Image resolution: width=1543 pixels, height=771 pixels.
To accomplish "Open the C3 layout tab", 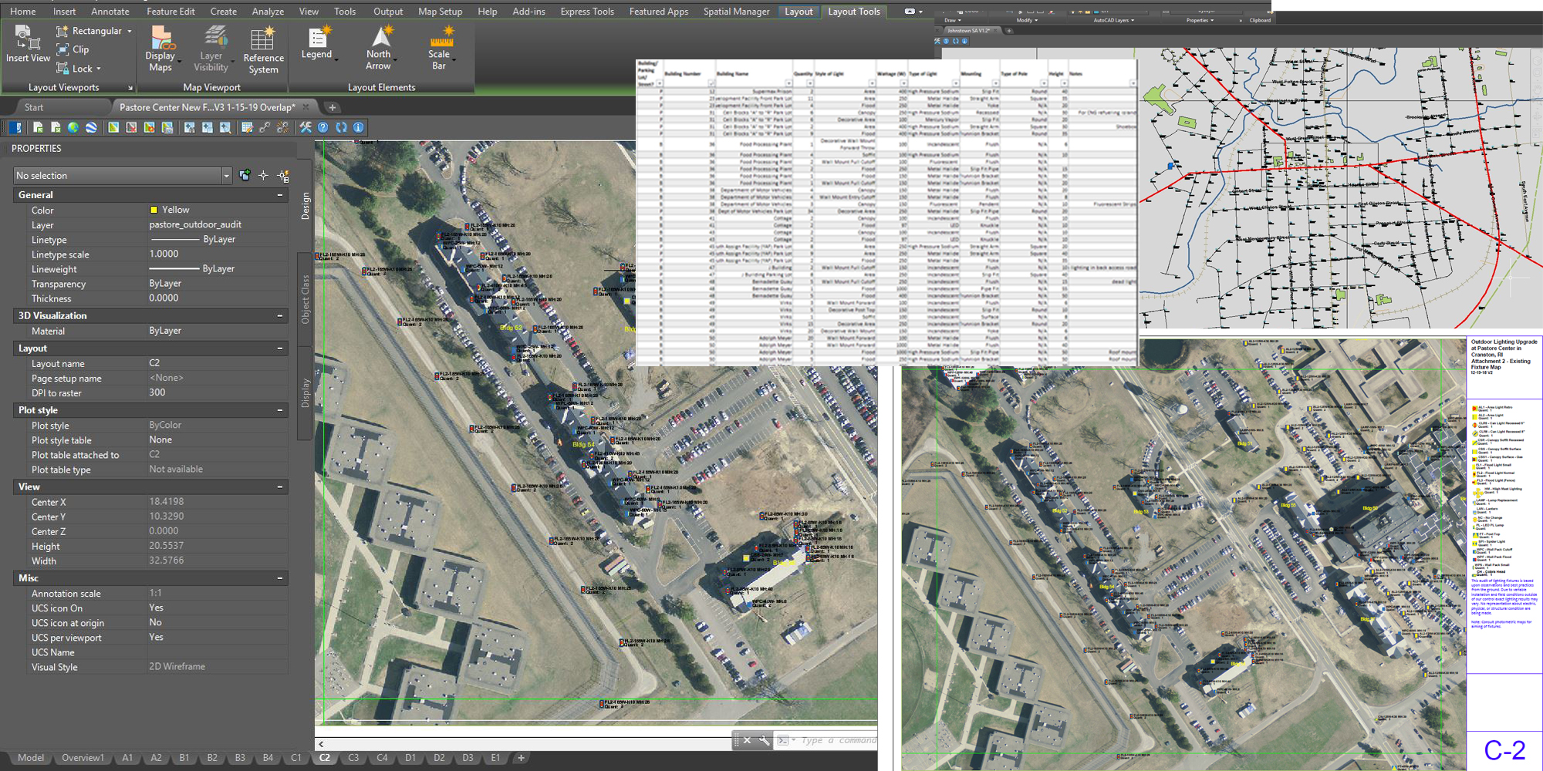I will (x=353, y=758).
